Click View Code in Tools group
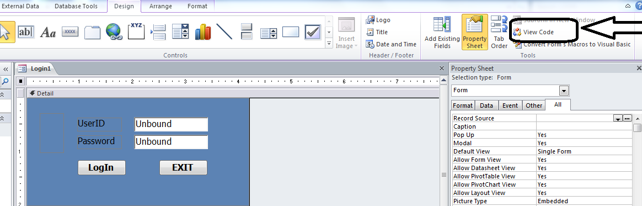 pyautogui.click(x=533, y=32)
